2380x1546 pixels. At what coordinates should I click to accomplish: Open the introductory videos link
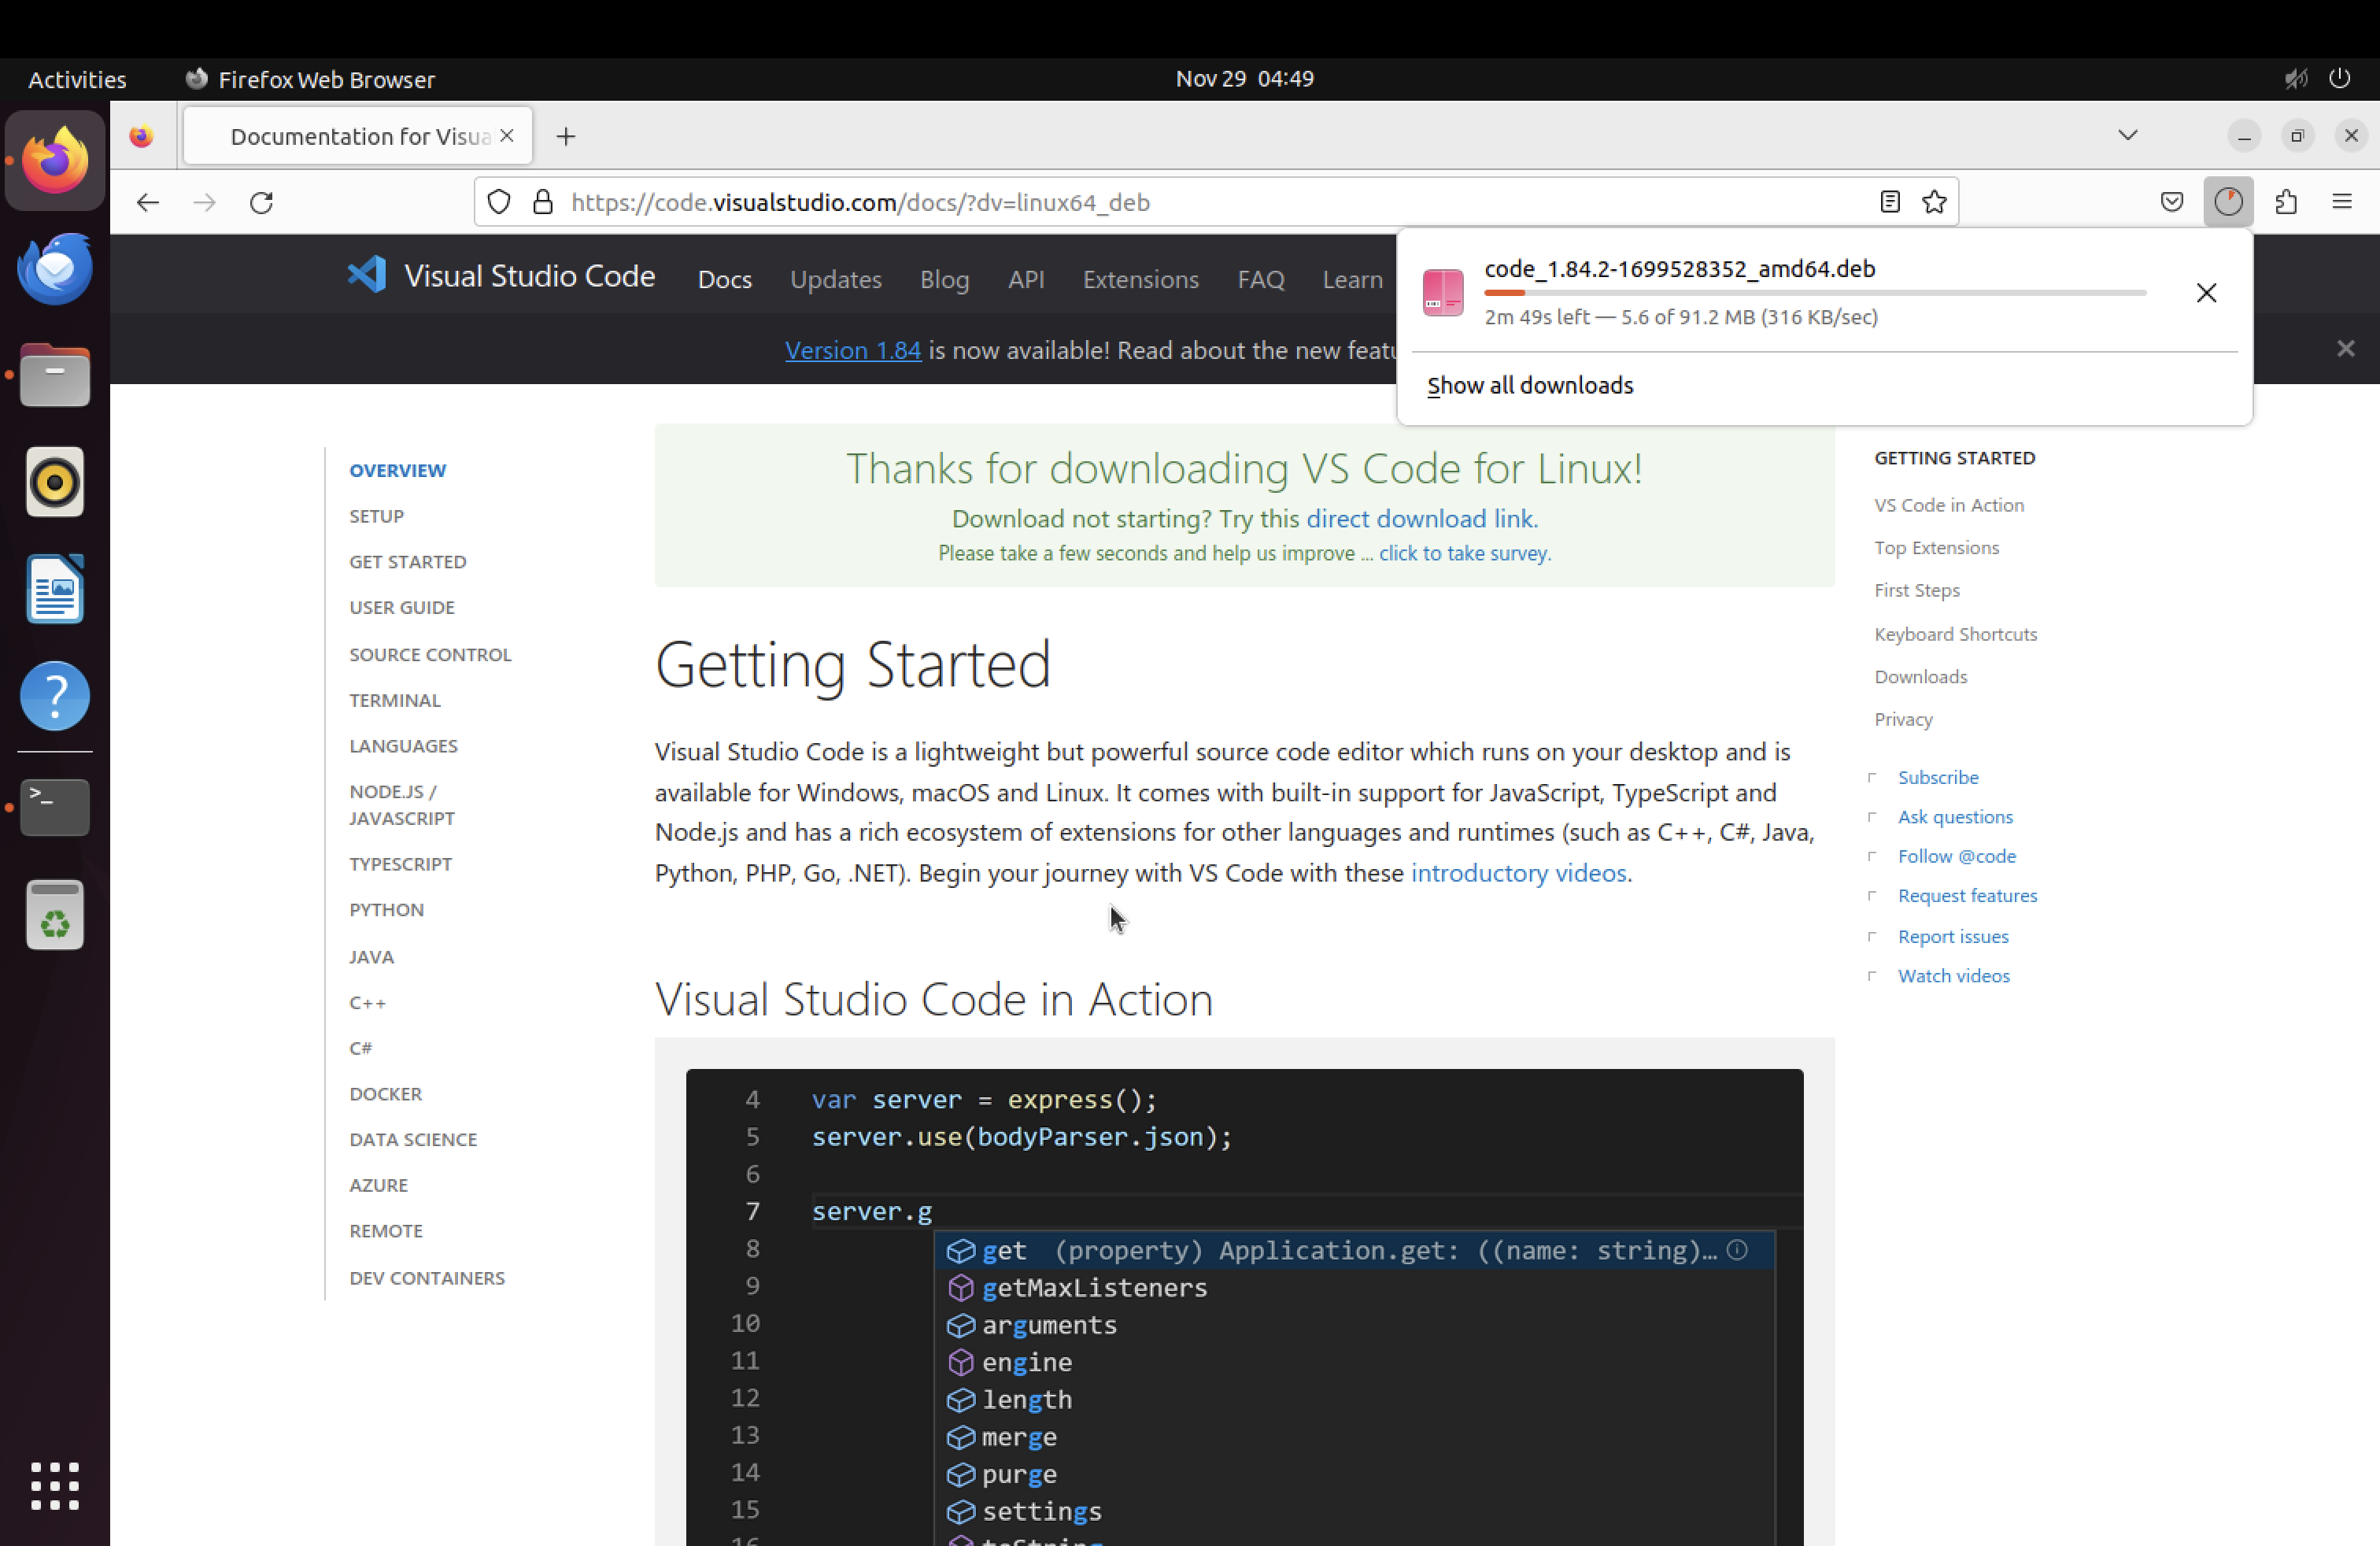[x=1518, y=873]
